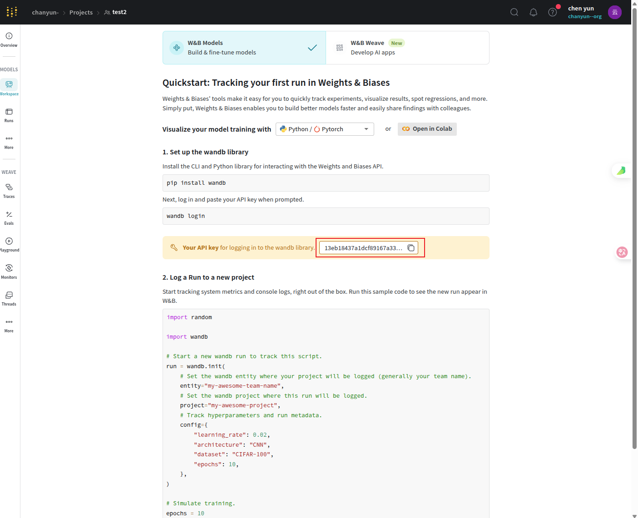Click the "import random" code line
638x518 pixels.
tap(189, 317)
